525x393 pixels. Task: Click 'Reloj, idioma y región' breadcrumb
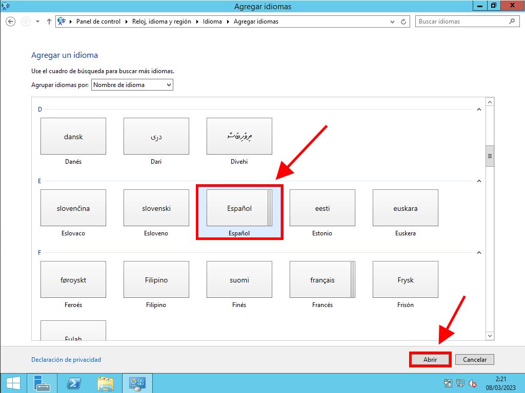[161, 21]
